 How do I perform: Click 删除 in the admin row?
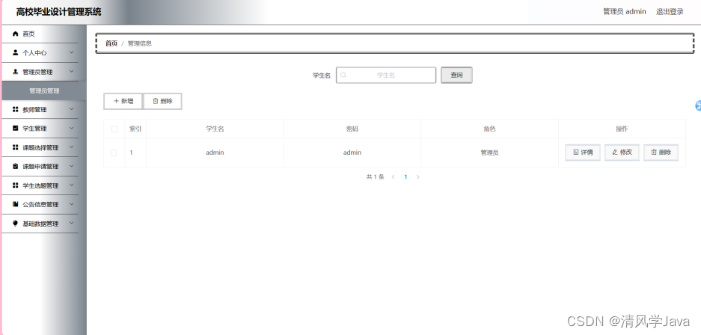661,153
